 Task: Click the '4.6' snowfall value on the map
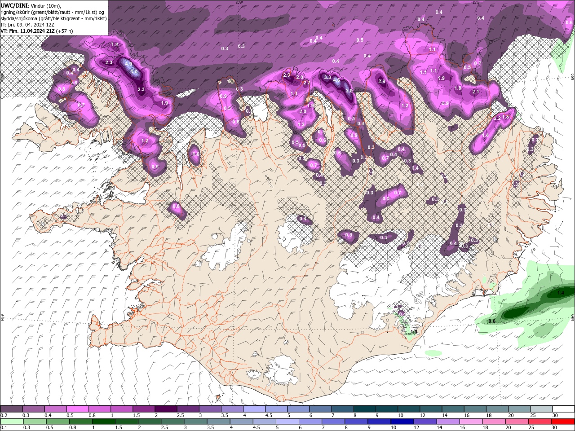pyautogui.click(x=336, y=81)
